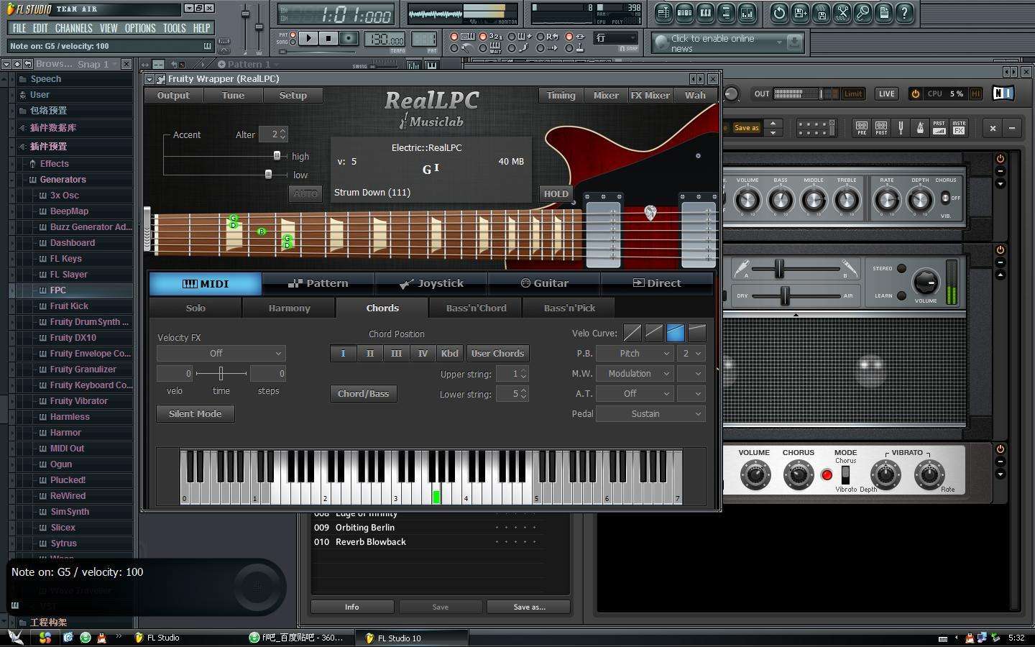The height and width of the screenshot is (647, 1035).
Task: Open the P.B. Pitch dropdown
Action: pyautogui.click(x=635, y=354)
